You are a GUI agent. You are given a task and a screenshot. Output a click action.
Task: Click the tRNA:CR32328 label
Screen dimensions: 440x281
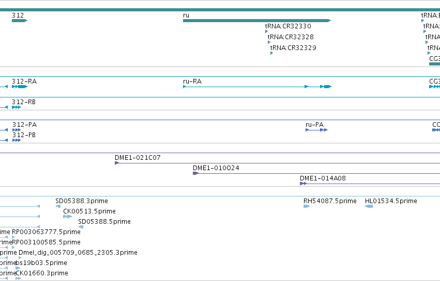(291, 37)
